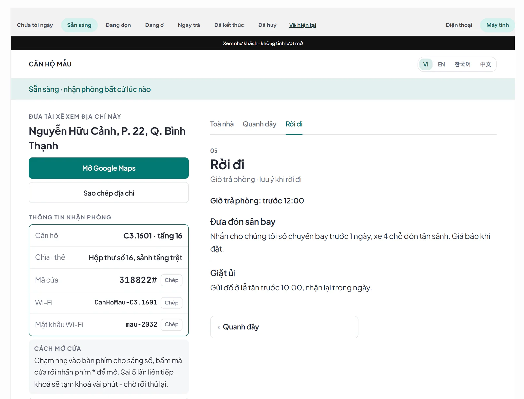Viewport: 524px width, 399px height.
Task: Click the 'CÁCH MỞ CỬA' instructions heading
Action: [x=58, y=349]
